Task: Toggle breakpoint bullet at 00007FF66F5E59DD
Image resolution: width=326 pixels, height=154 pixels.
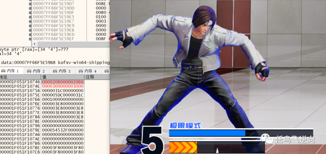Action: 30,8
